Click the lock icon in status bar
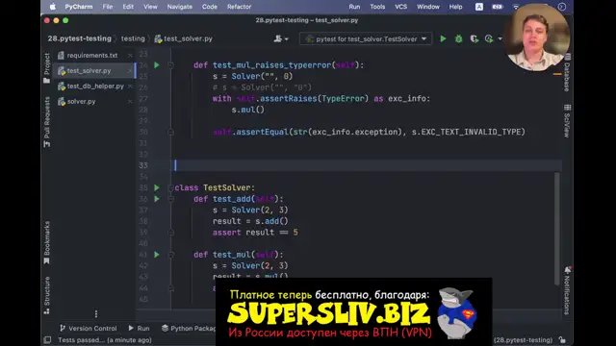616x346 pixels. [562, 340]
